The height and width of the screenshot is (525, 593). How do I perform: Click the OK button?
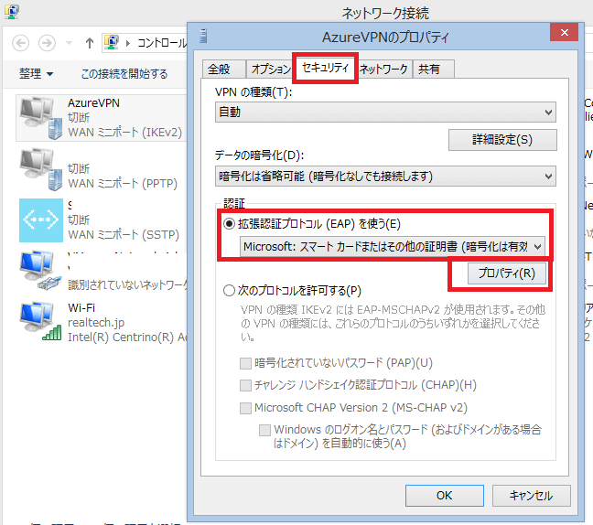tap(445, 496)
